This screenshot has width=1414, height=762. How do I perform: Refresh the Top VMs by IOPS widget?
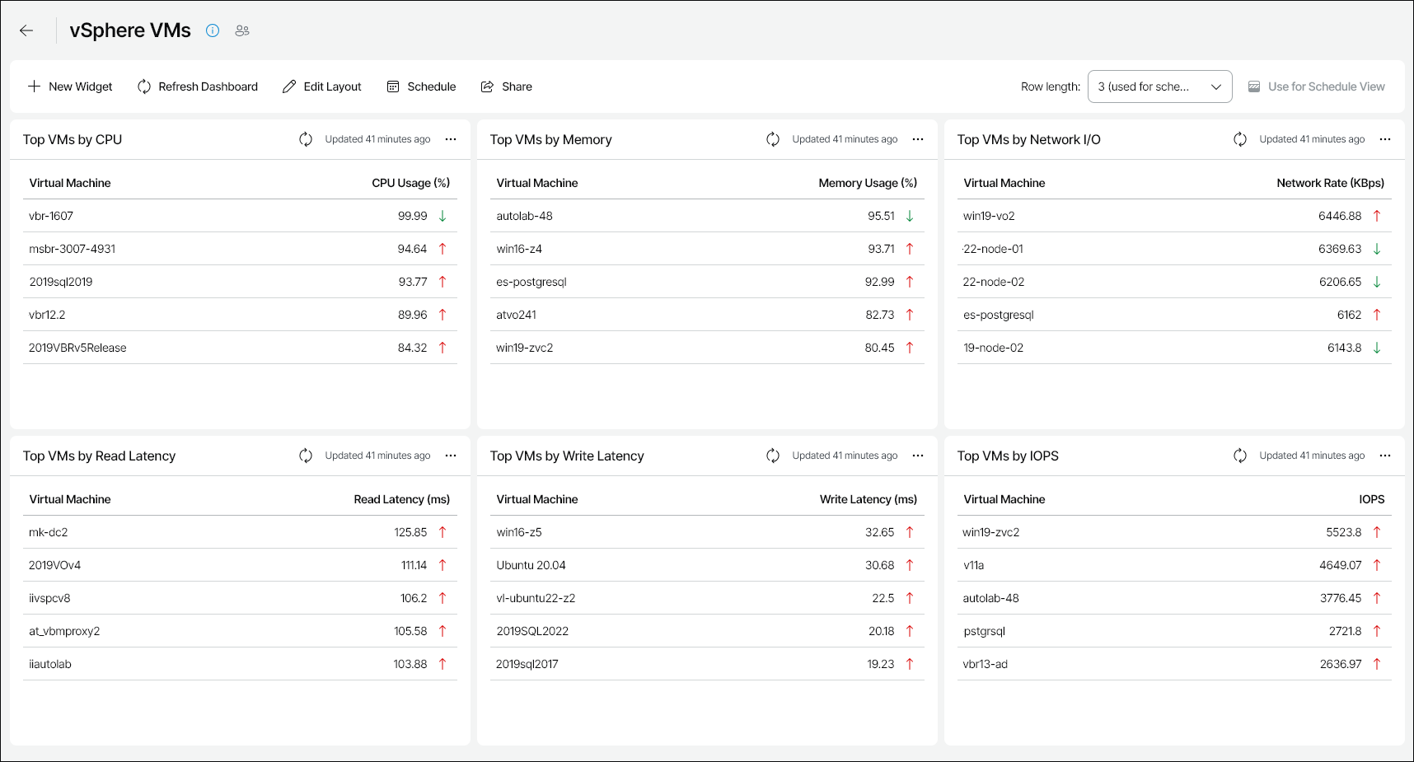[1240, 456]
